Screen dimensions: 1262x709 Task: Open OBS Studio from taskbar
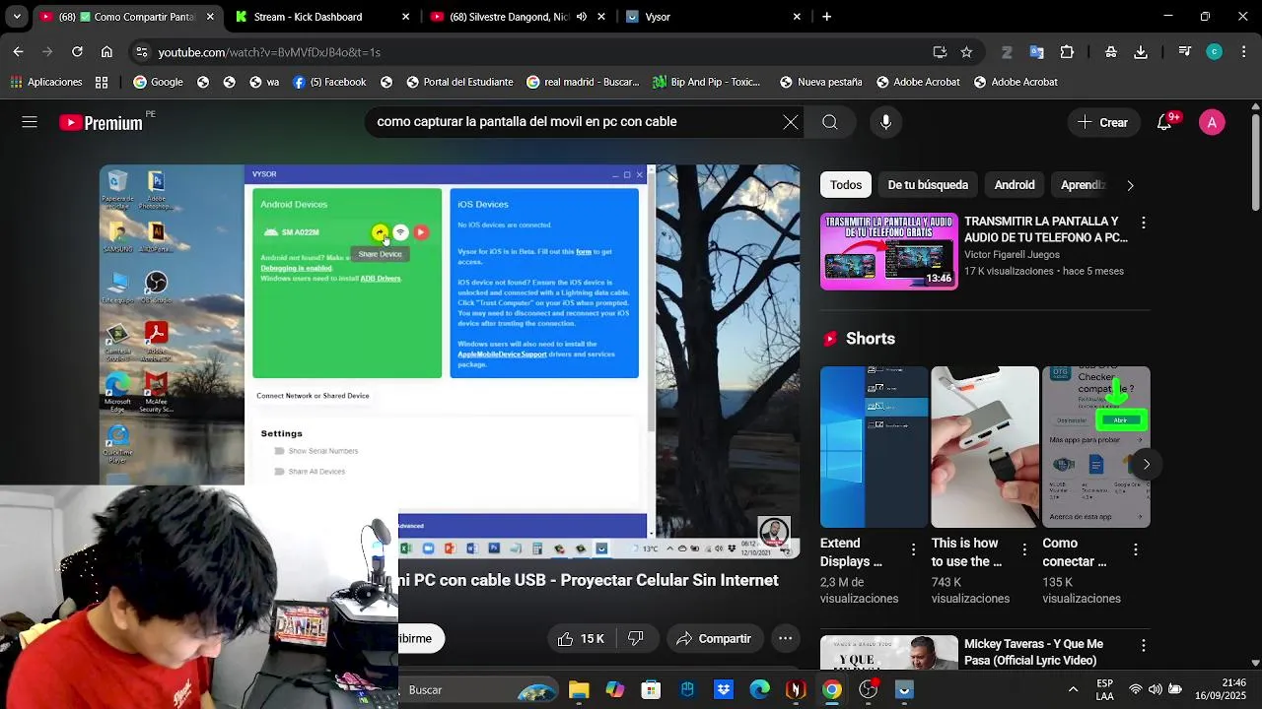(869, 690)
